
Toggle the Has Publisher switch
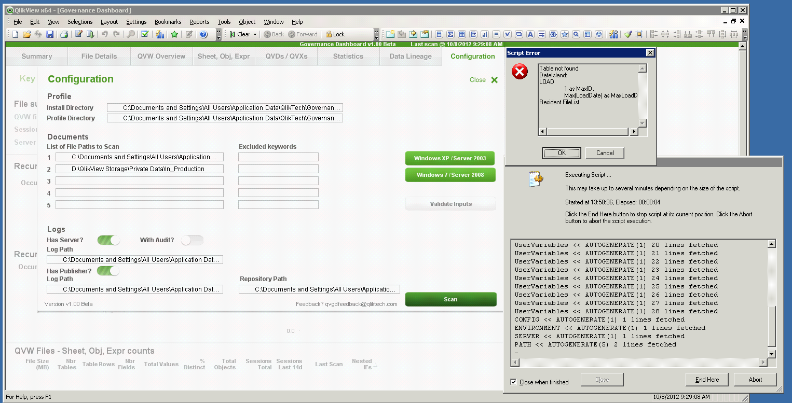pos(108,271)
